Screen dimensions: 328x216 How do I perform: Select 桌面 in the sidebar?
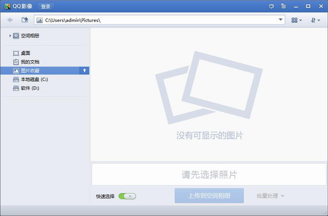coord(25,53)
